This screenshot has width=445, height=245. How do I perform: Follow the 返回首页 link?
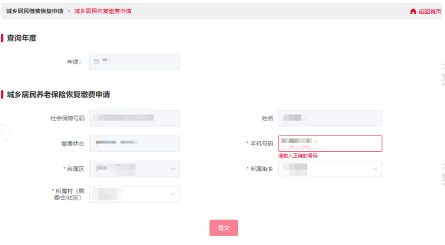[429, 11]
